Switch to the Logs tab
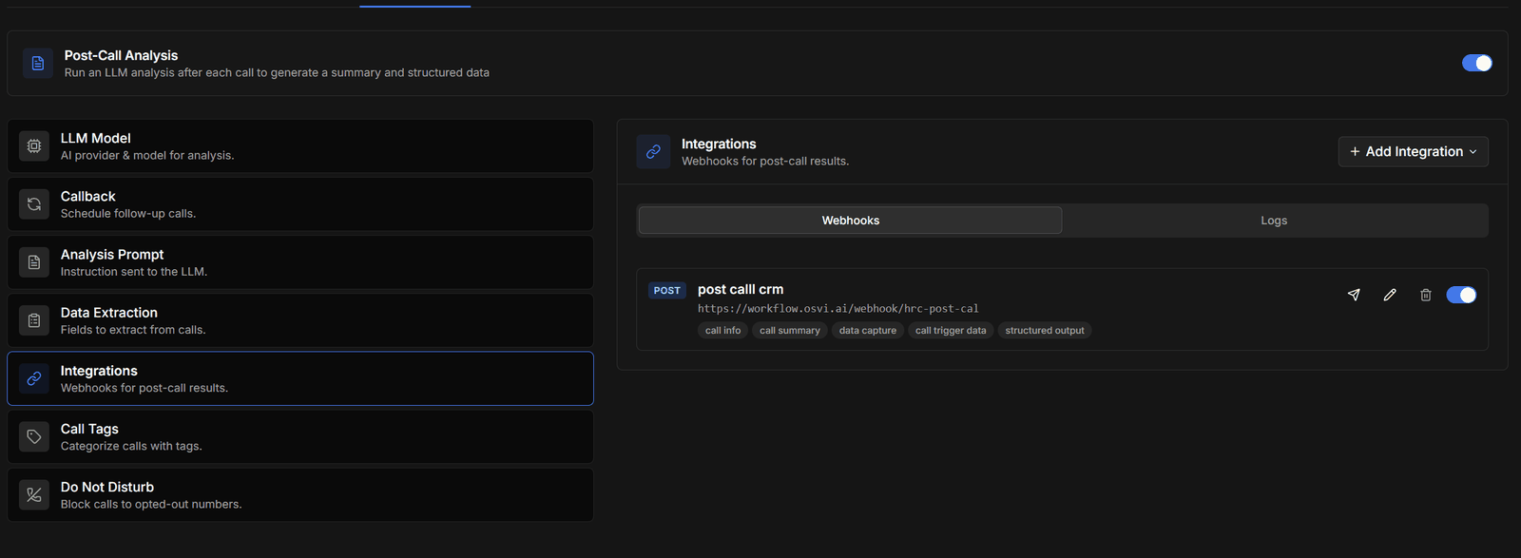Viewport: 1521px width, 558px height. coord(1274,221)
